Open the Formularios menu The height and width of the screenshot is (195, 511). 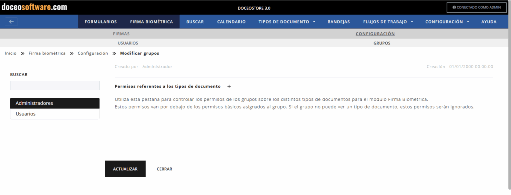(101, 22)
